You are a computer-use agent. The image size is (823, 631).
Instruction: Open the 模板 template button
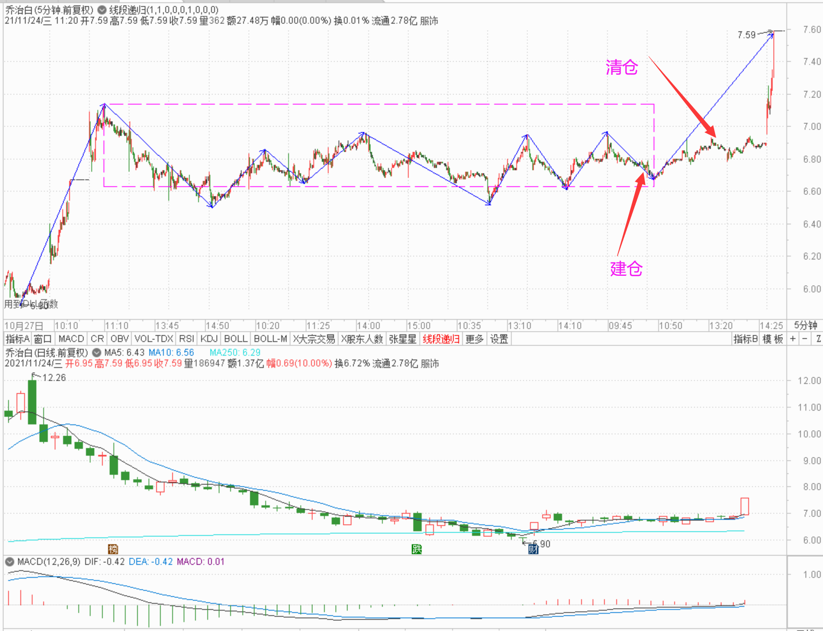coord(773,339)
